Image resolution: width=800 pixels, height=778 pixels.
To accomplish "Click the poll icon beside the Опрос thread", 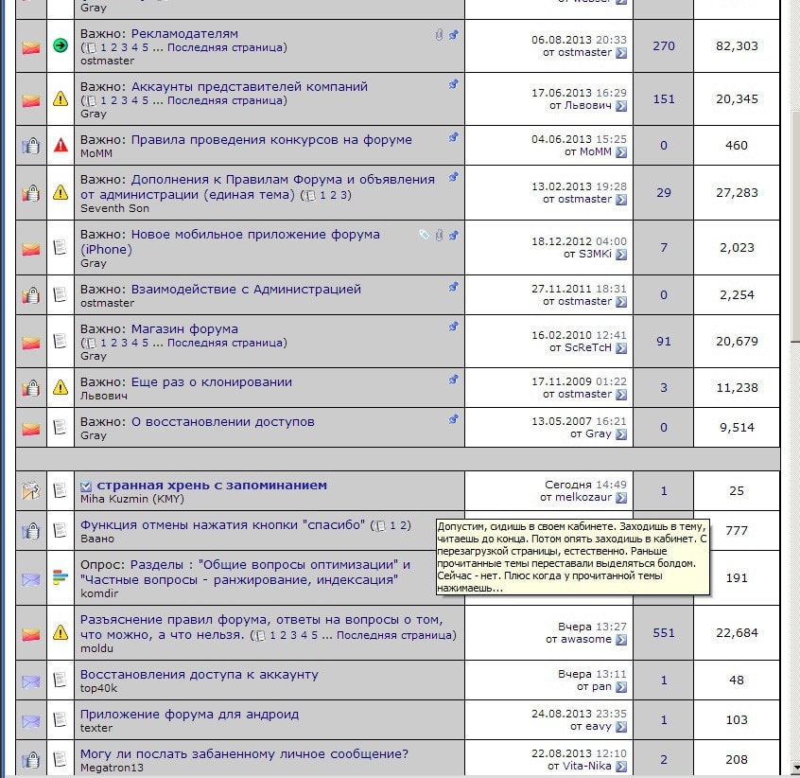I will pyautogui.click(x=61, y=577).
